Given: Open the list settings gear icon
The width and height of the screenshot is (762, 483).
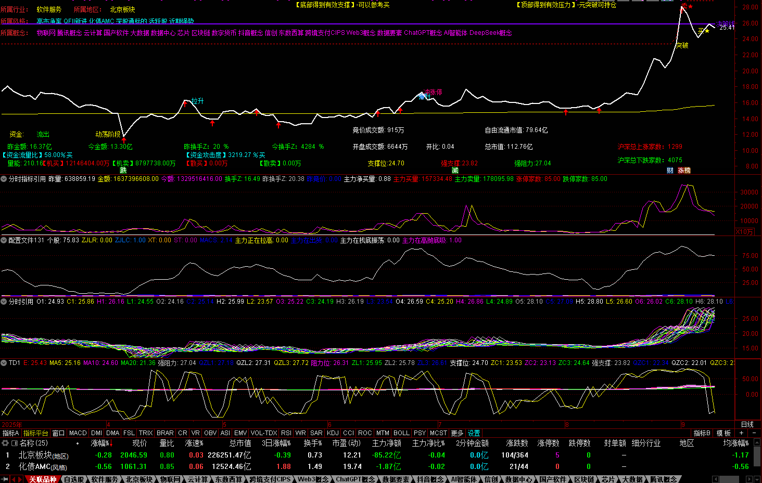Looking at the screenshot, I should (5, 443).
